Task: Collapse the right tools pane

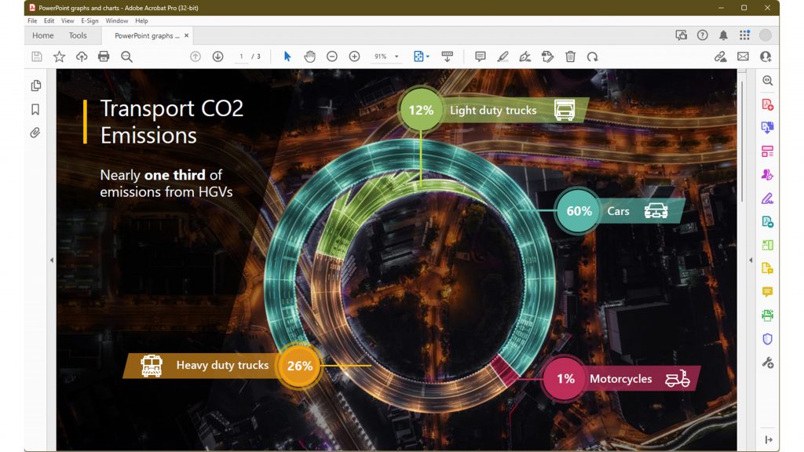Action: point(768,439)
